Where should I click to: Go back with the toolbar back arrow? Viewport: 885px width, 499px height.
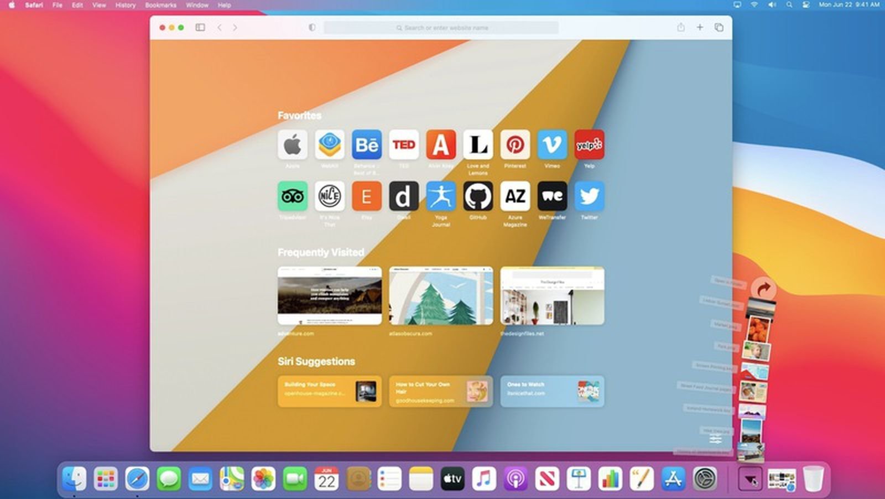pos(220,27)
